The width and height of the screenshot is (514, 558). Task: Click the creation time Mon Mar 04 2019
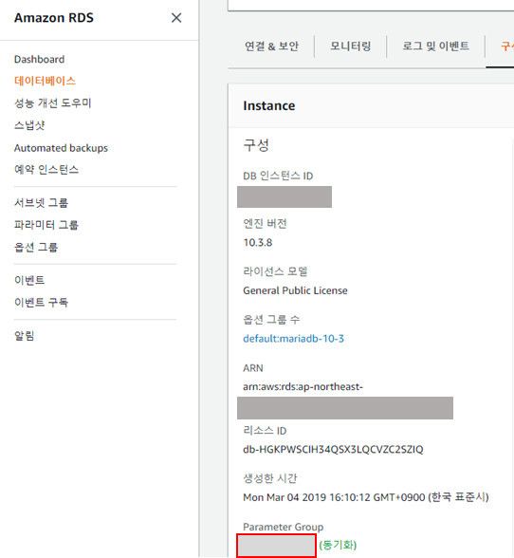tap(366, 497)
